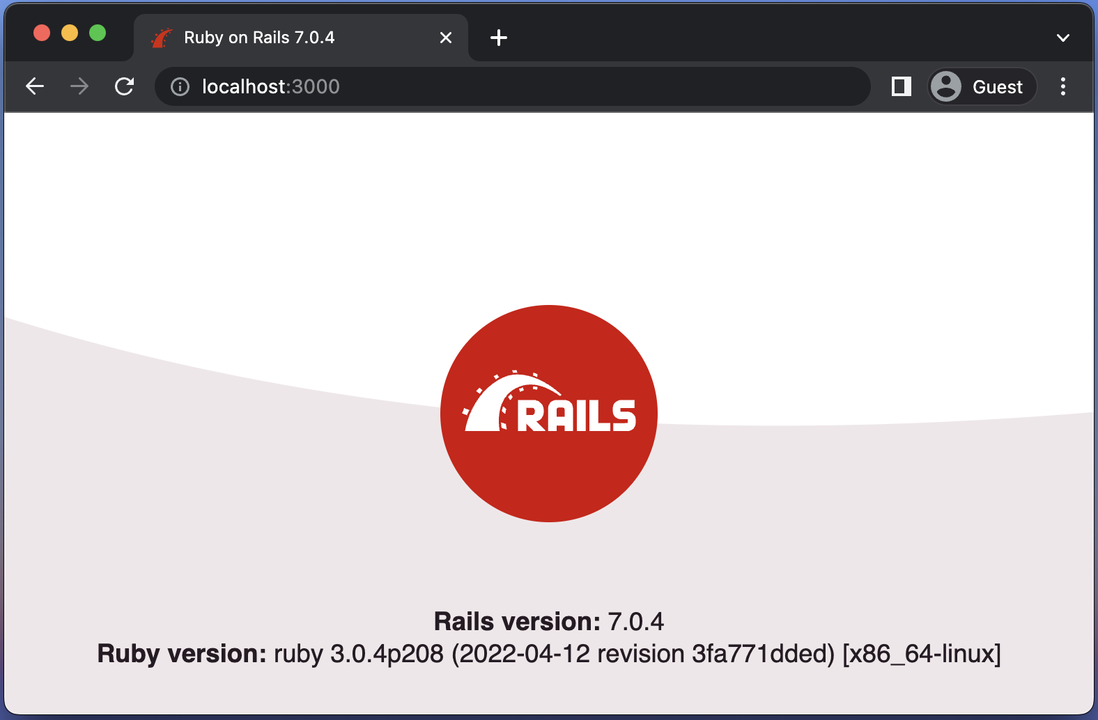Go back to the previous page
This screenshot has width=1098, height=720.
[35, 86]
